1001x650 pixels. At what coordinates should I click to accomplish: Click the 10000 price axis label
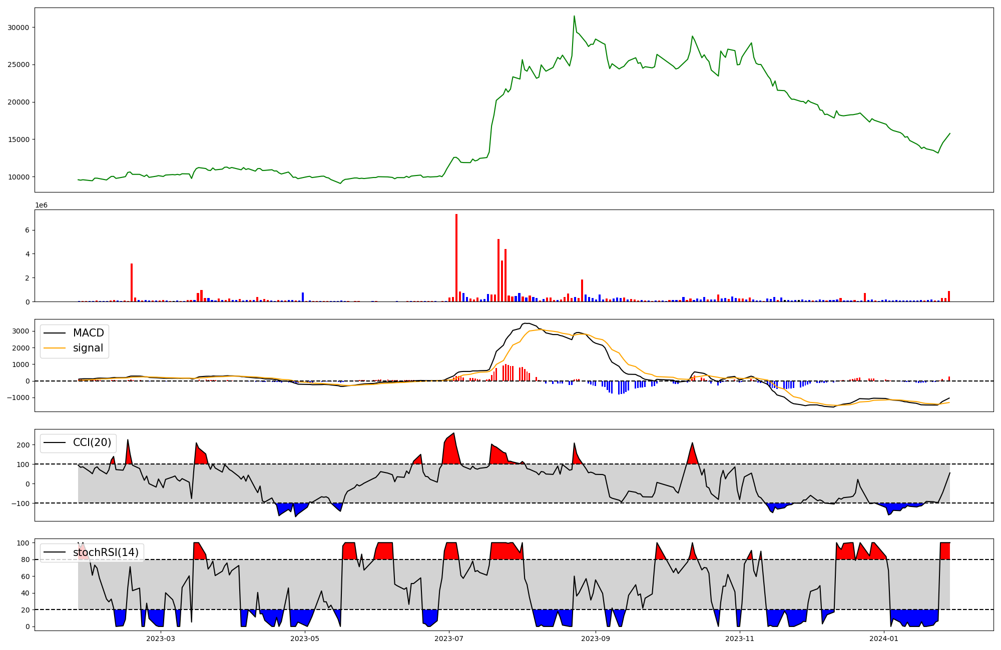[x=18, y=177]
